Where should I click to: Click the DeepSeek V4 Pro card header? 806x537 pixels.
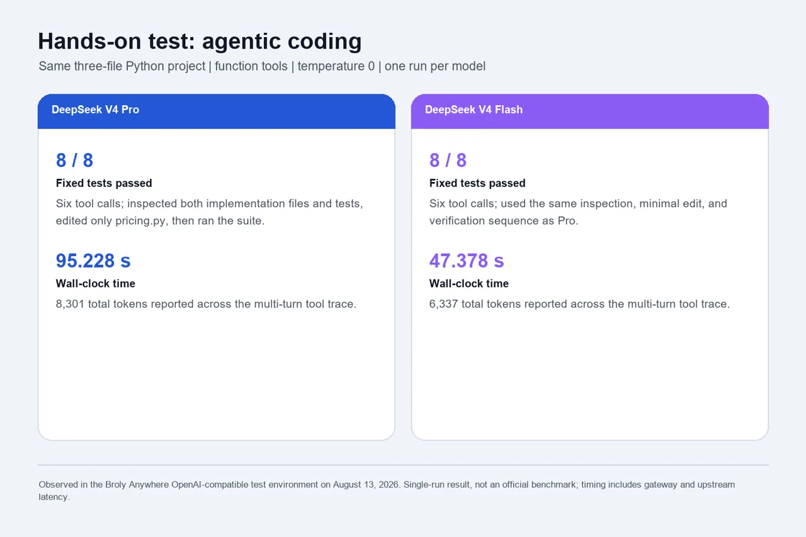point(217,111)
